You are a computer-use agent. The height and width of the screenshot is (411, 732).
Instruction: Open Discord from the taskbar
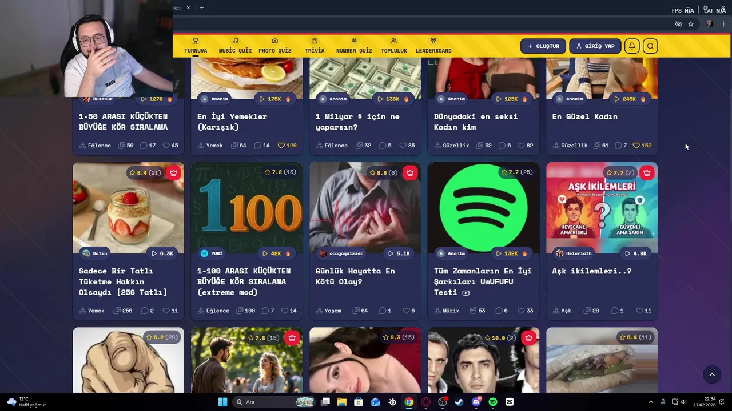click(476, 402)
